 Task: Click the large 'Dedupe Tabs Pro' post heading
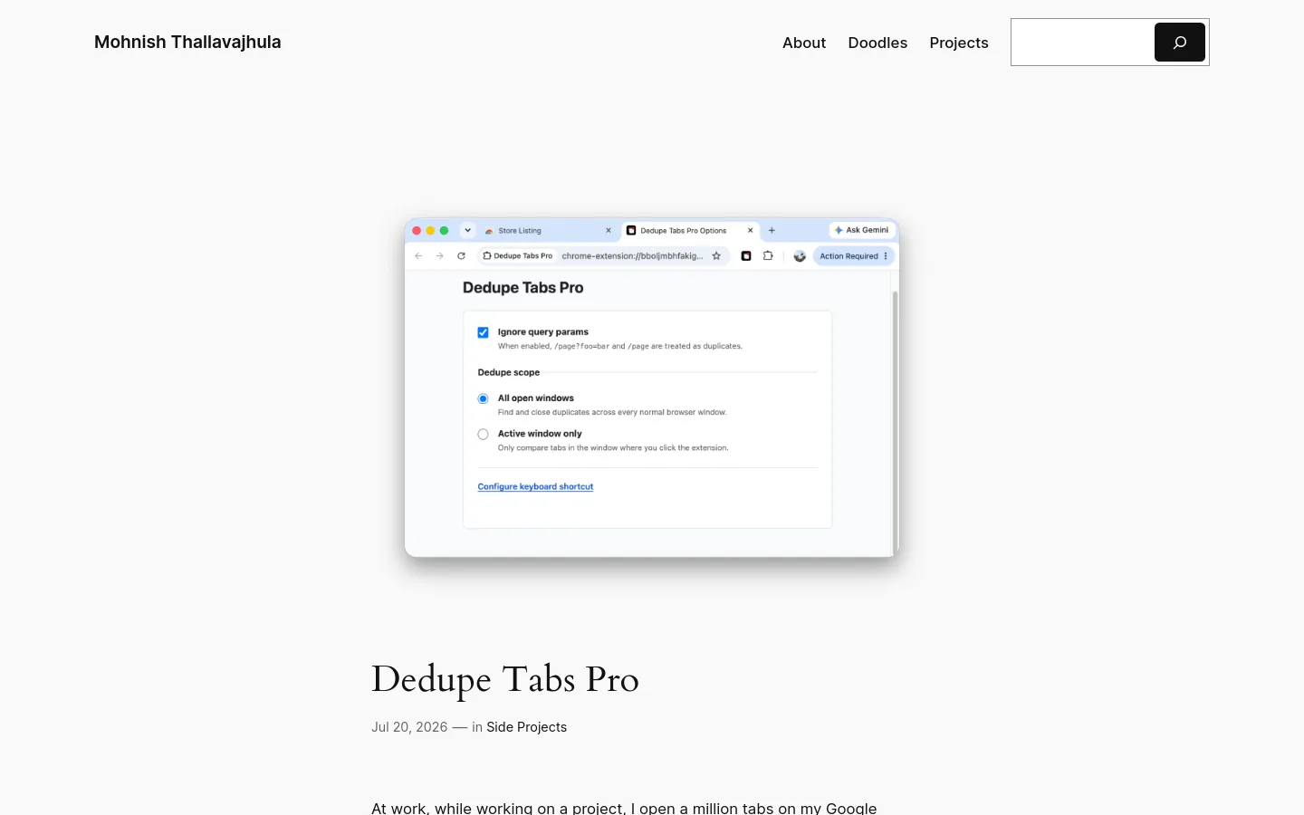pos(505,680)
